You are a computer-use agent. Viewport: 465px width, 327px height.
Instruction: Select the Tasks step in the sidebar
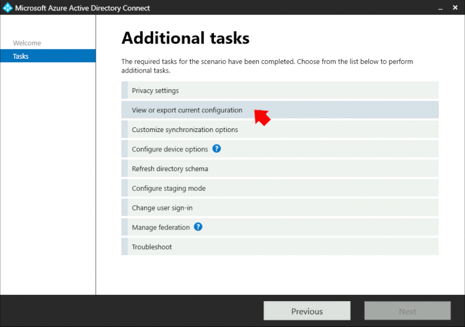tap(20, 56)
